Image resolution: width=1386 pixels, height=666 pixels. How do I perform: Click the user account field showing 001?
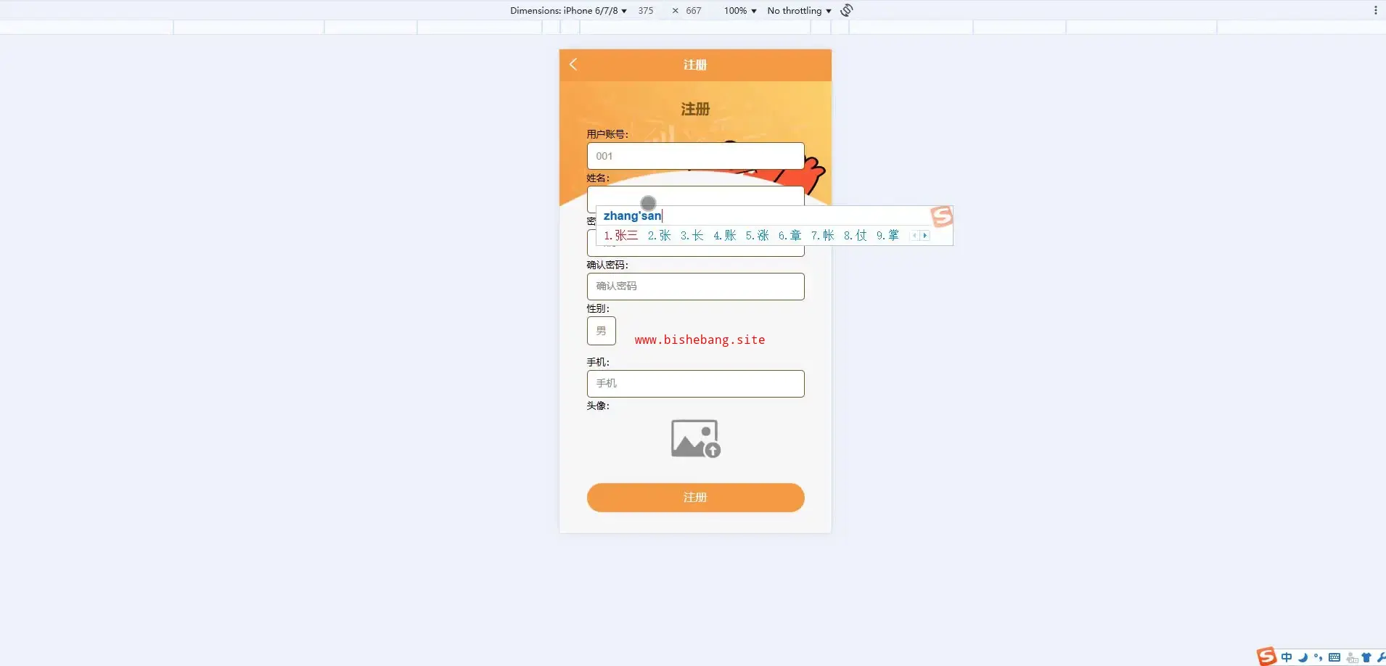click(695, 156)
